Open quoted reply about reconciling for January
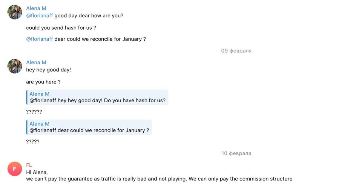The height and width of the screenshot is (185, 362). (x=89, y=127)
